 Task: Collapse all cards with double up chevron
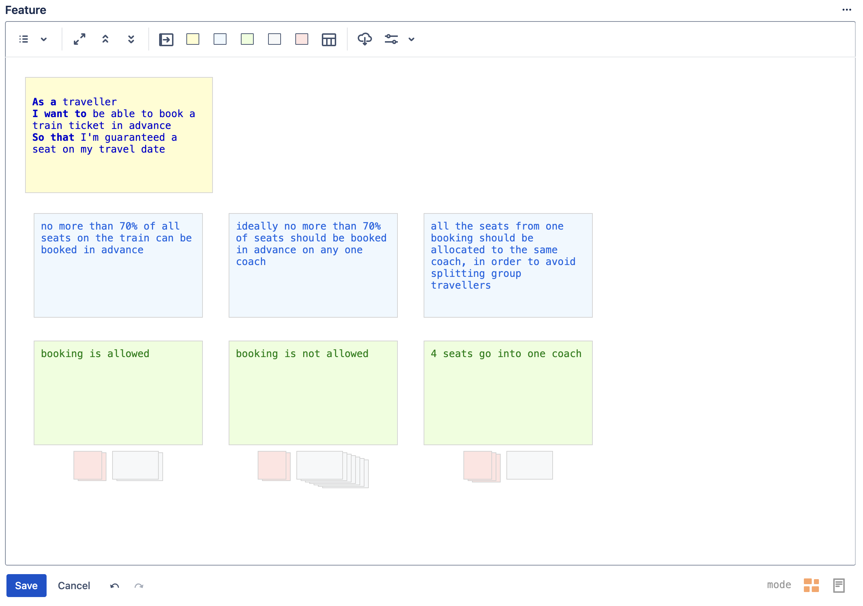105,39
